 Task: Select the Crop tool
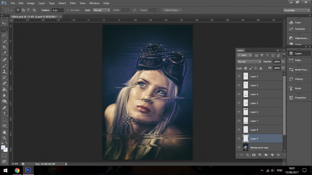pos(4,47)
